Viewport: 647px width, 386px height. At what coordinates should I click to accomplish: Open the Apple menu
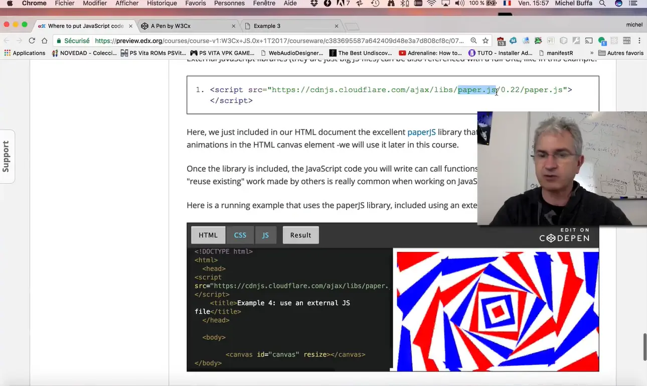pos(9,4)
